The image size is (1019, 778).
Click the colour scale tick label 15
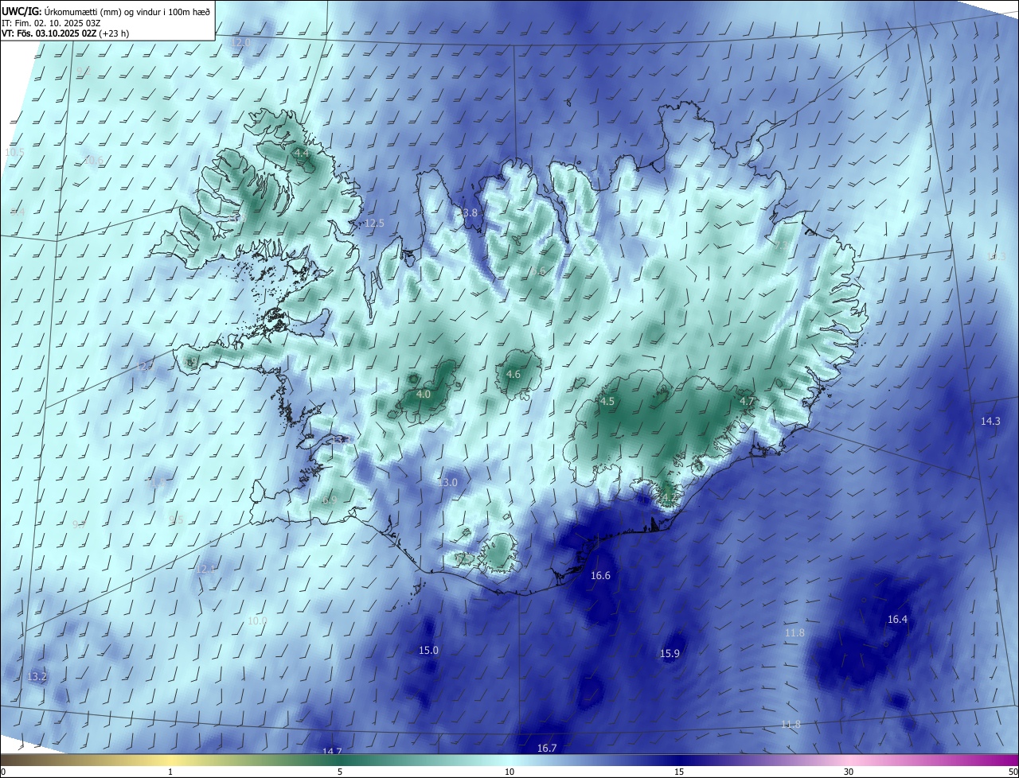679,772
